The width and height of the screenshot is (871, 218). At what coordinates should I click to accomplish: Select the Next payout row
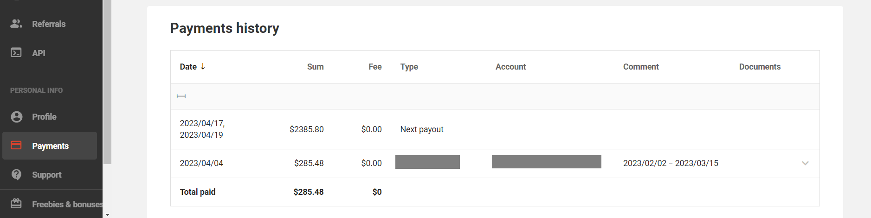tap(495, 129)
